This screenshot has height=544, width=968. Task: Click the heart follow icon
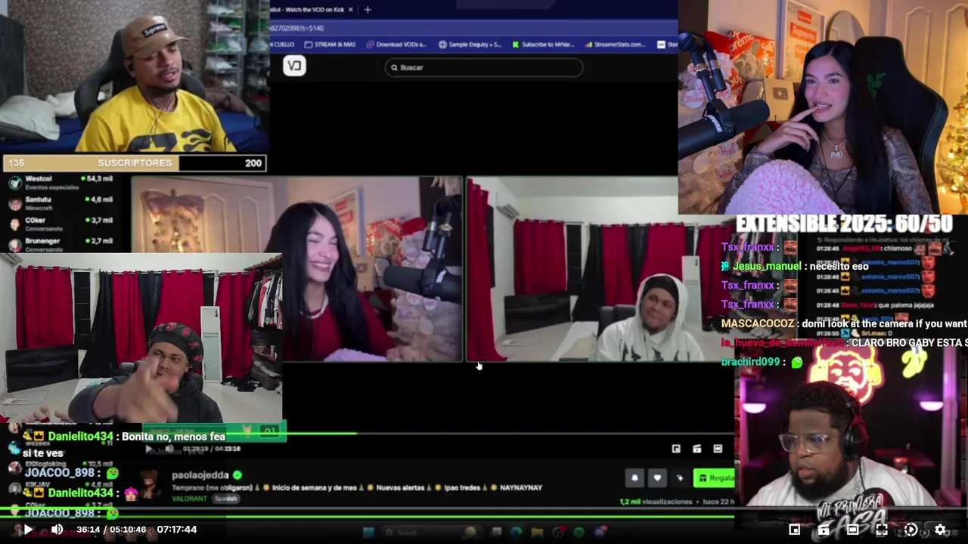pyautogui.click(x=657, y=478)
